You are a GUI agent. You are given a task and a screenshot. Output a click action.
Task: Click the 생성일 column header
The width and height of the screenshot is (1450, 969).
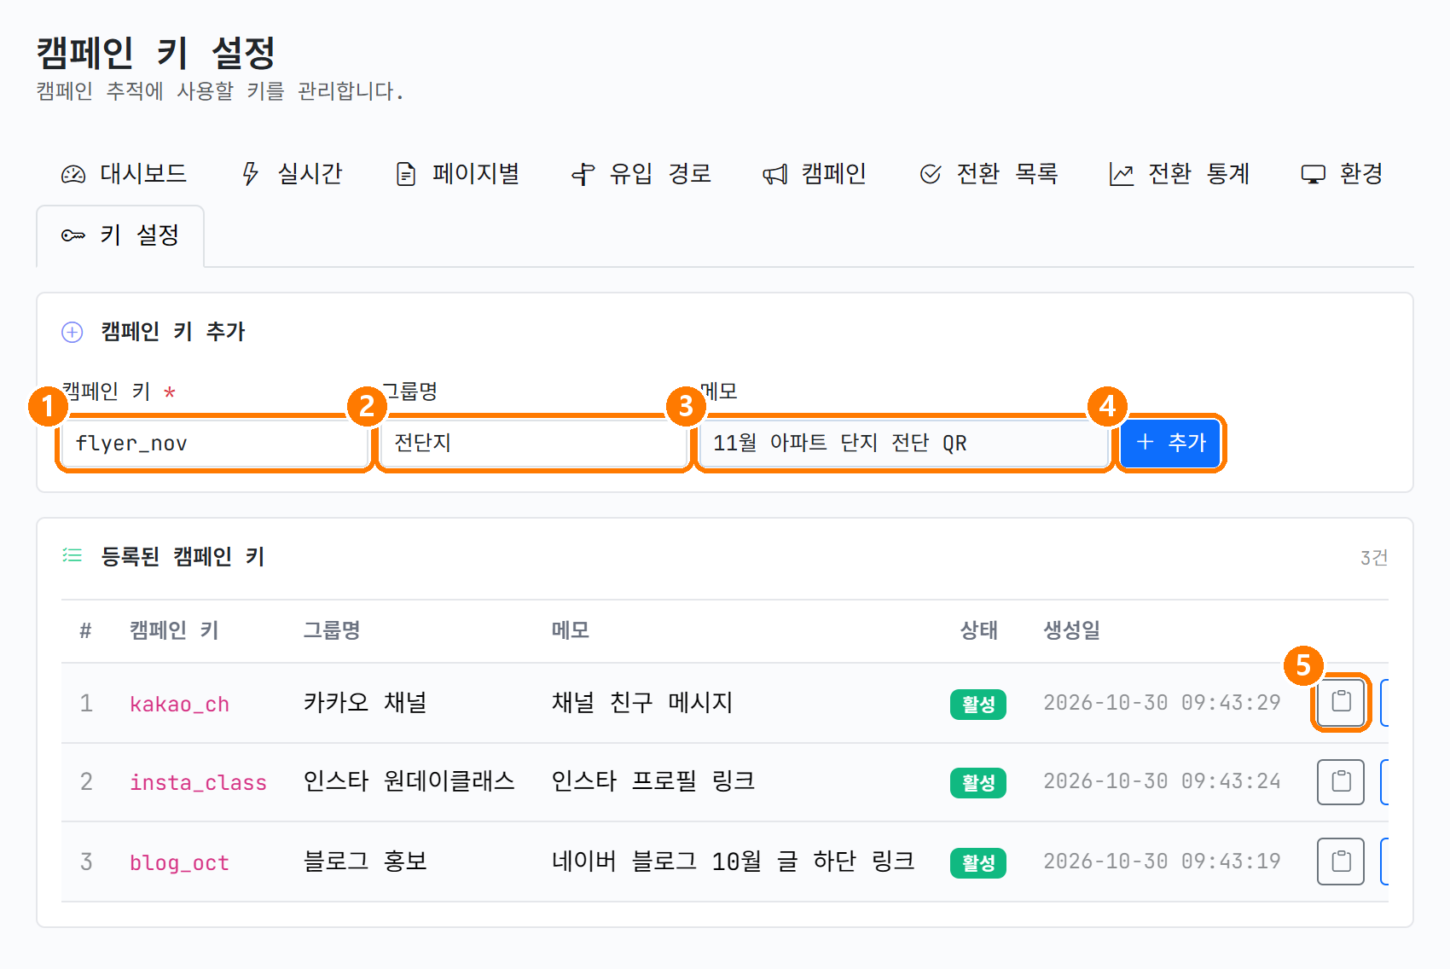coord(1072,630)
